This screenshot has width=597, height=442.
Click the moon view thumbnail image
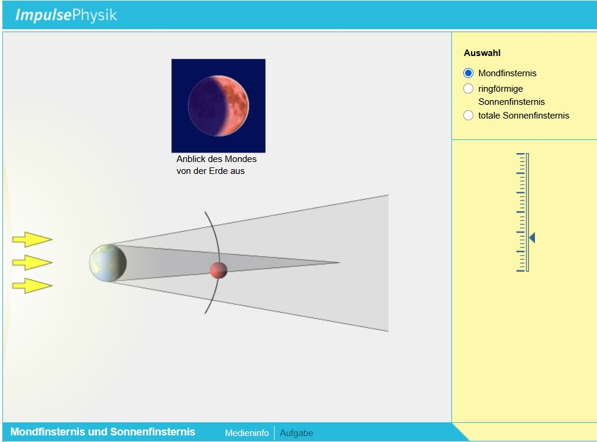pyautogui.click(x=219, y=105)
